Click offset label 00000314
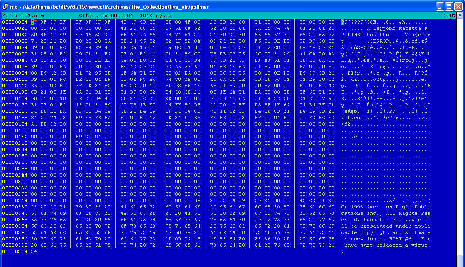 [x=15, y=200]
